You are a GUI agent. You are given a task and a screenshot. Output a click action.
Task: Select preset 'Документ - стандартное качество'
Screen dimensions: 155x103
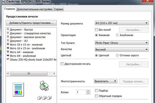click(30, 33)
